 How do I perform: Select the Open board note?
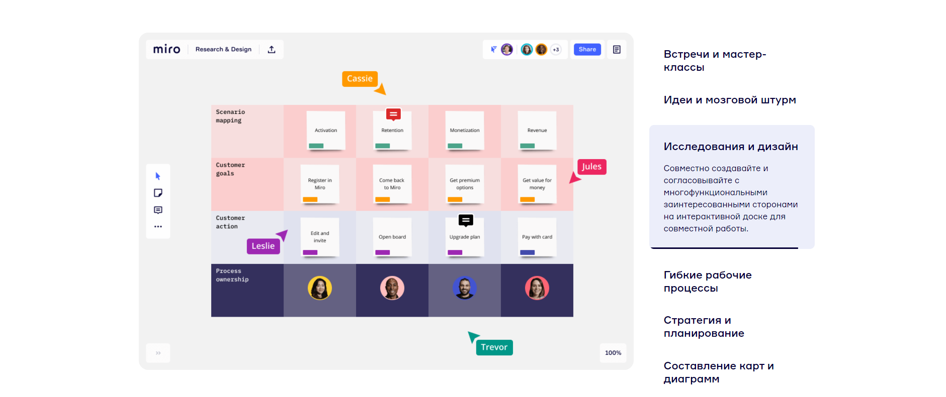point(392,237)
